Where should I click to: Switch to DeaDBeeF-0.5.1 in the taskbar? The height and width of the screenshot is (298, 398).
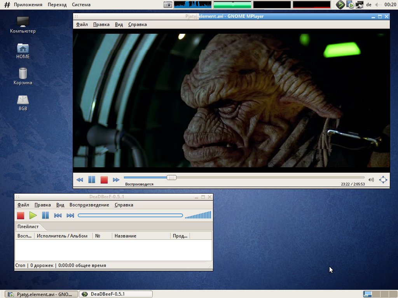click(x=116, y=294)
